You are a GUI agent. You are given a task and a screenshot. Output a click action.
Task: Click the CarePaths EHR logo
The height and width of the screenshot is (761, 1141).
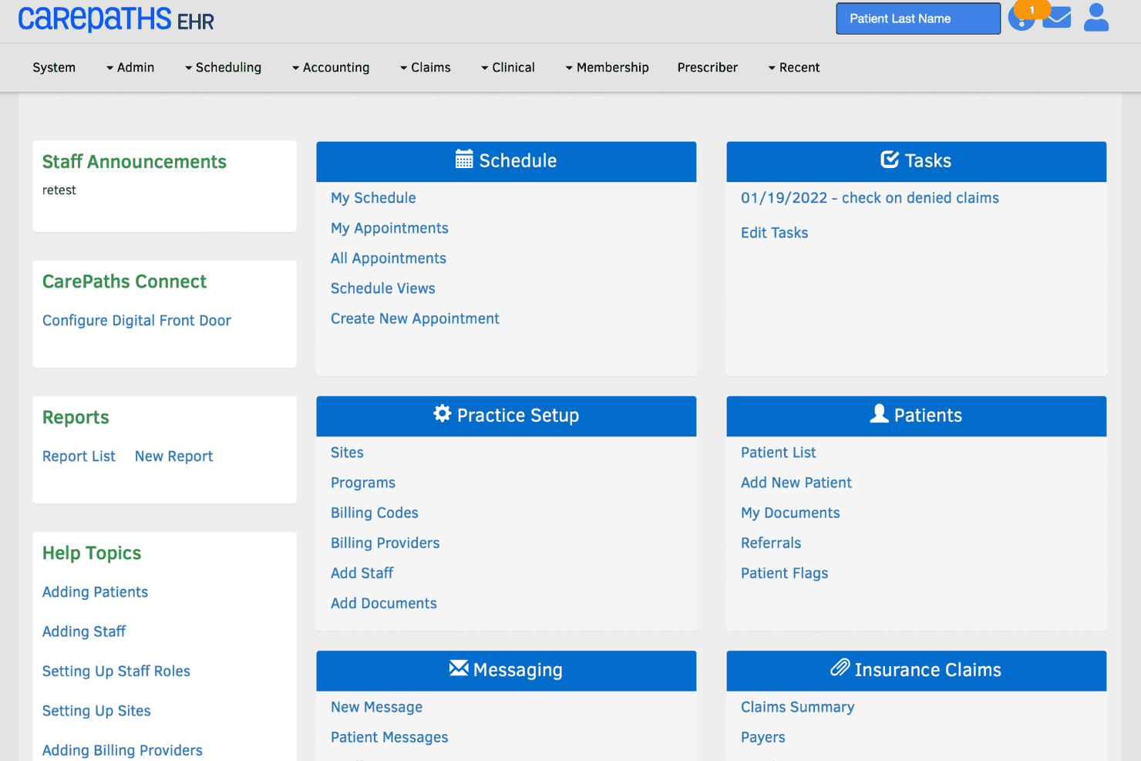(116, 19)
